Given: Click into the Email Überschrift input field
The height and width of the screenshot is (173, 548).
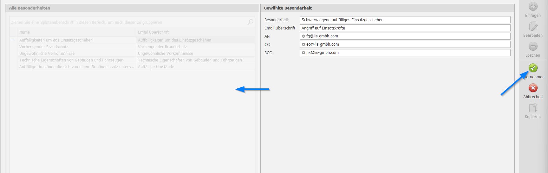Looking at the screenshot, I should pos(405,28).
